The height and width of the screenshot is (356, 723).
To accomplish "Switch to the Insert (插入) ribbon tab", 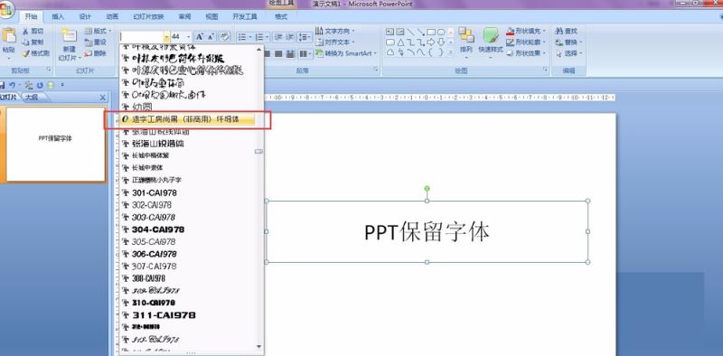I will pos(58,16).
